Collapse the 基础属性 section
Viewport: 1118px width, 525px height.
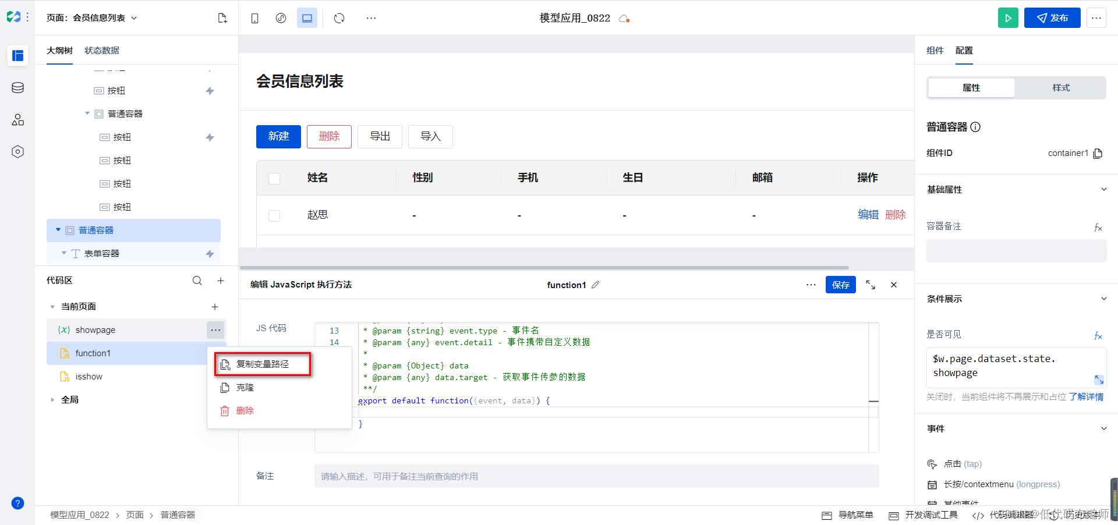1103,189
